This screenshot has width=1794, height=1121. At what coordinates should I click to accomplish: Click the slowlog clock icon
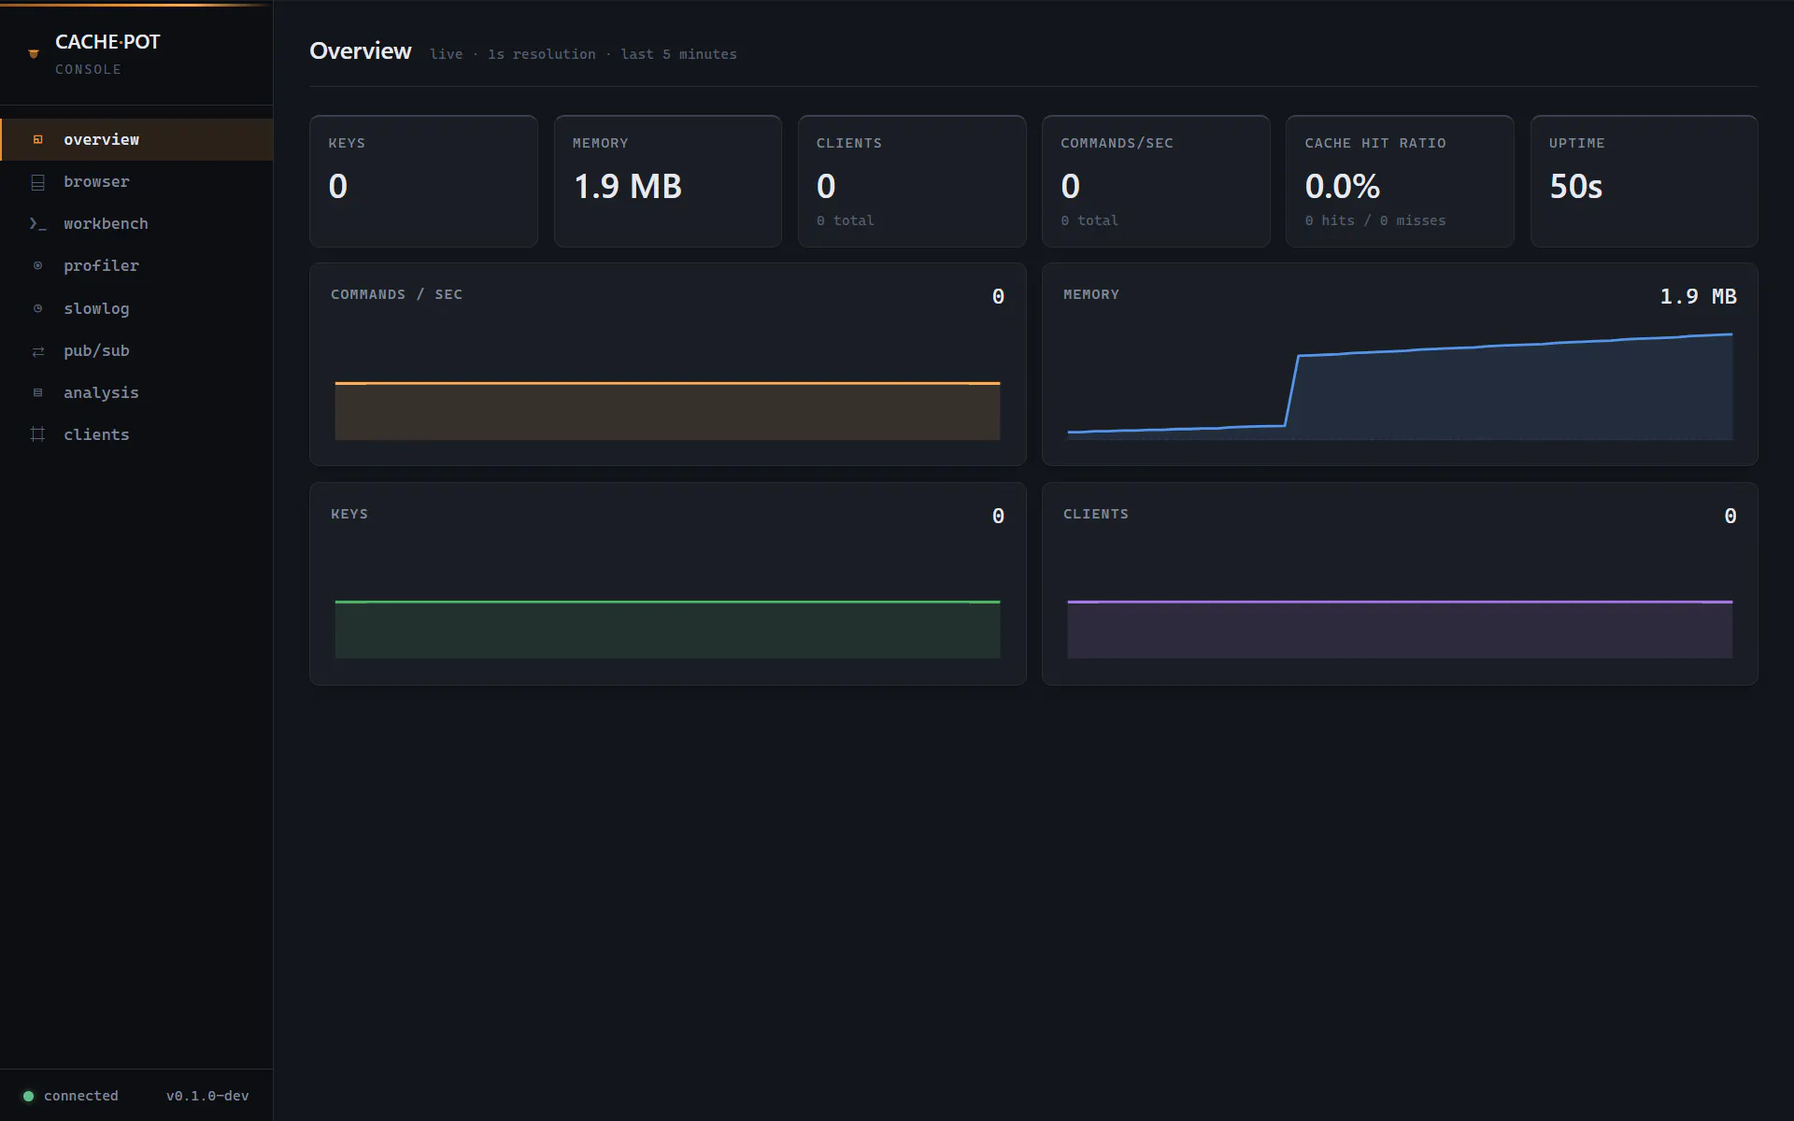pos(38,308)
